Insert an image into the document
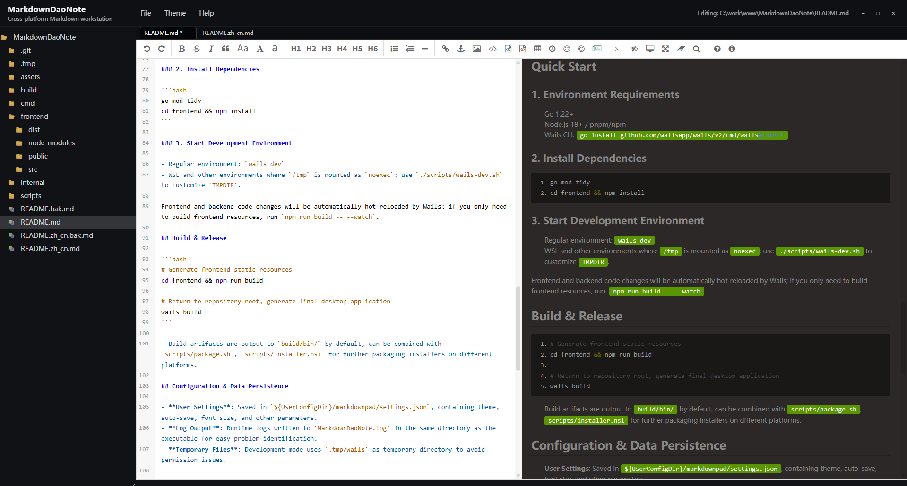Screen dimensions: 907x486 click(x=476, y=49)
